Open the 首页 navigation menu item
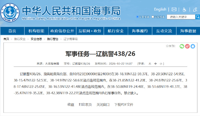Viewport: 200px width, 116px height. tap(12, 31)
